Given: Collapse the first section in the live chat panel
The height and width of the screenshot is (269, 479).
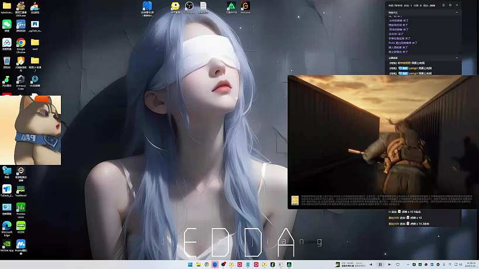Looking at the screenshot, I should point(457,13).
